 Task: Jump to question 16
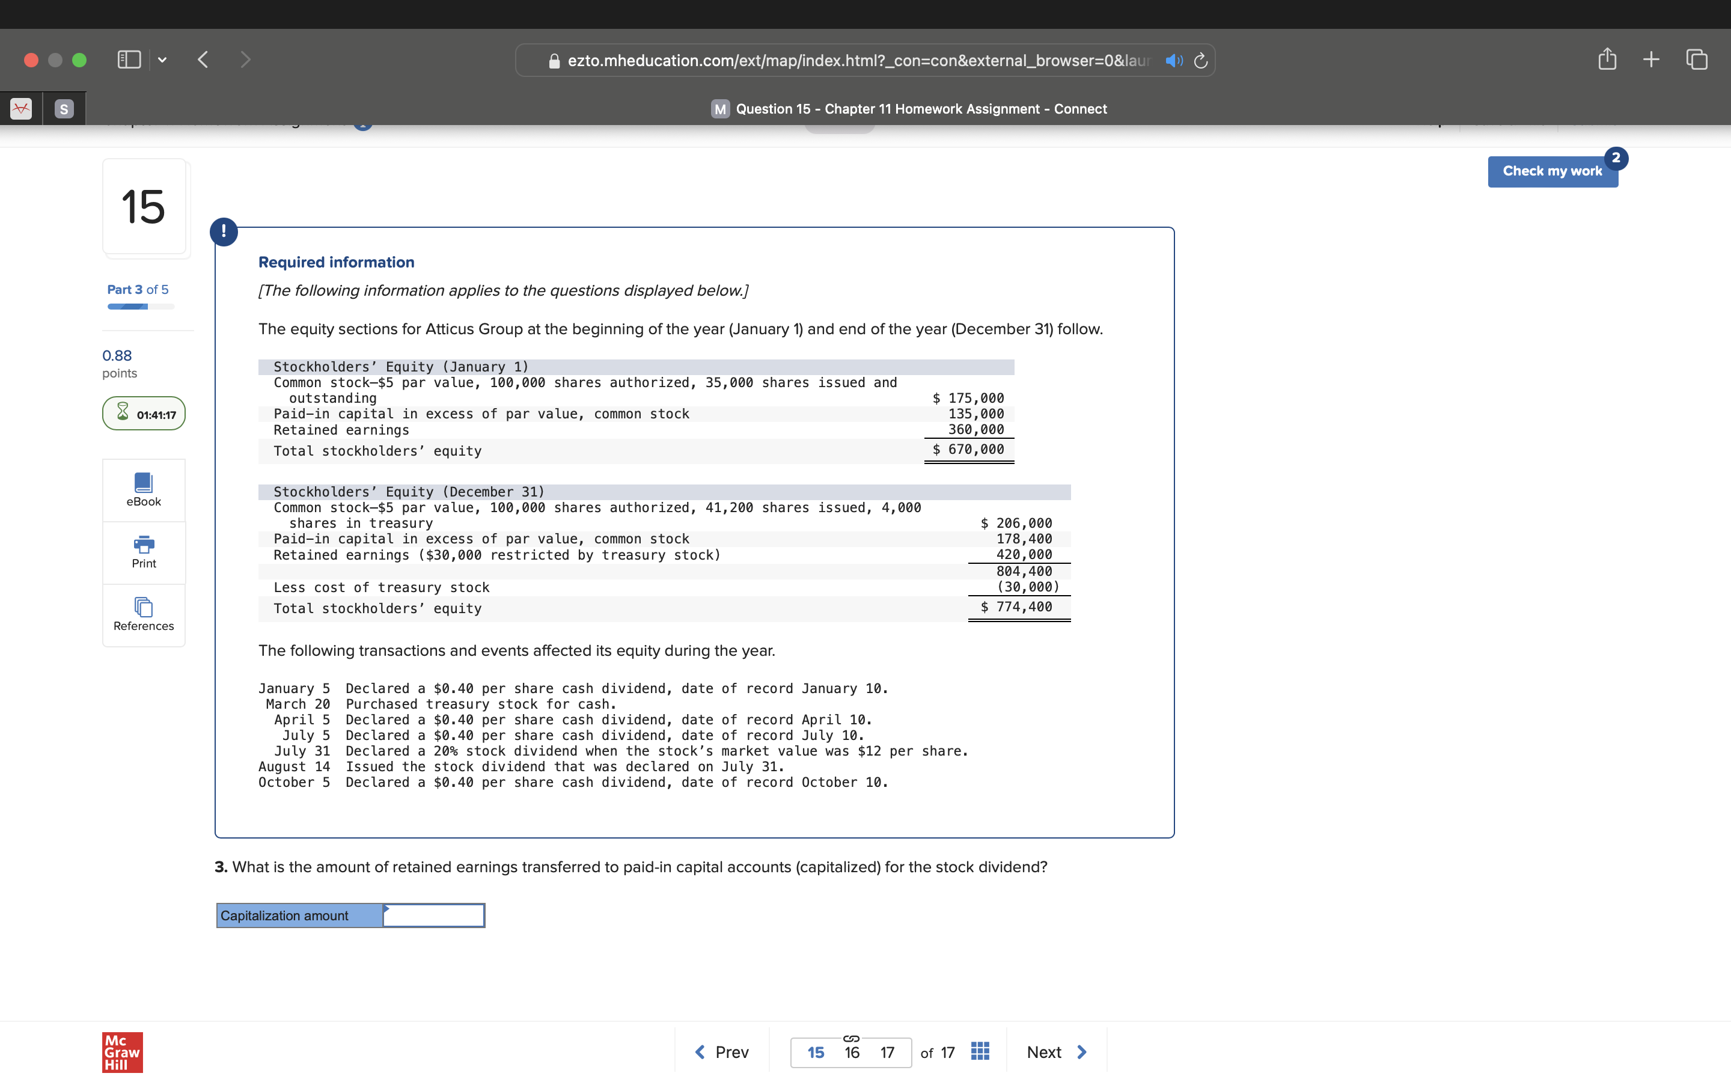coord(851,1053)
